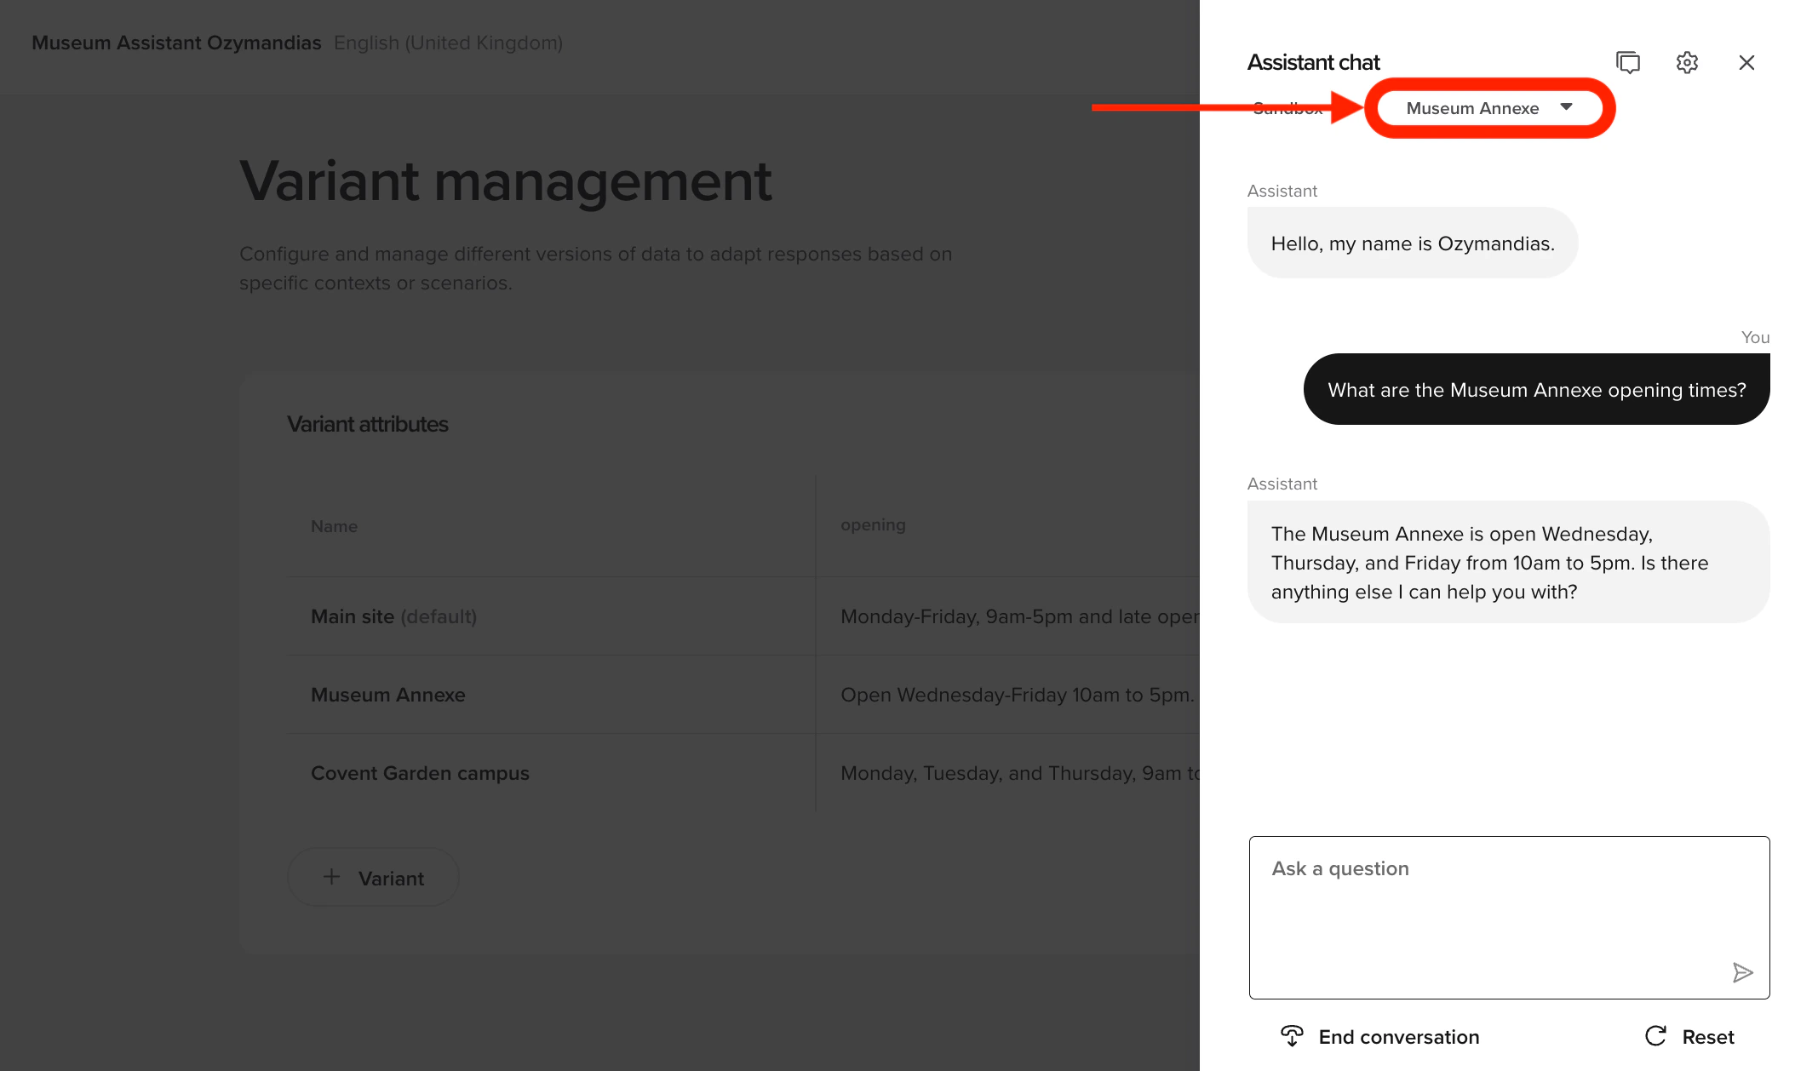
Task: Click the Name column header
Action: coord(334,526)
